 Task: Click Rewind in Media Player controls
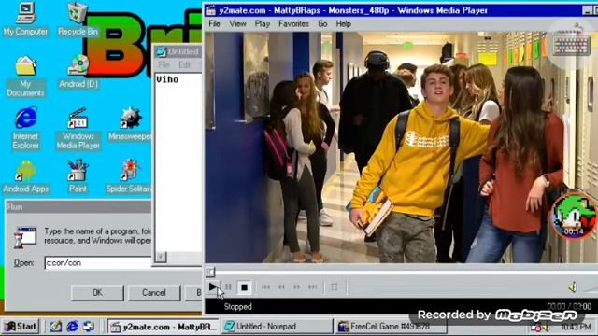281,287
